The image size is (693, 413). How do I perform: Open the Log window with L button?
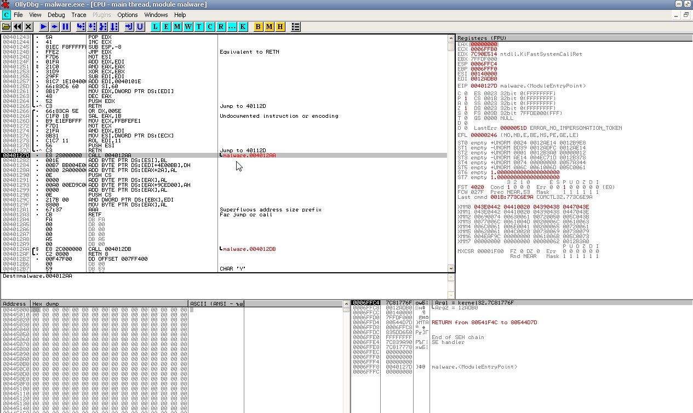(x=156, y=26)
